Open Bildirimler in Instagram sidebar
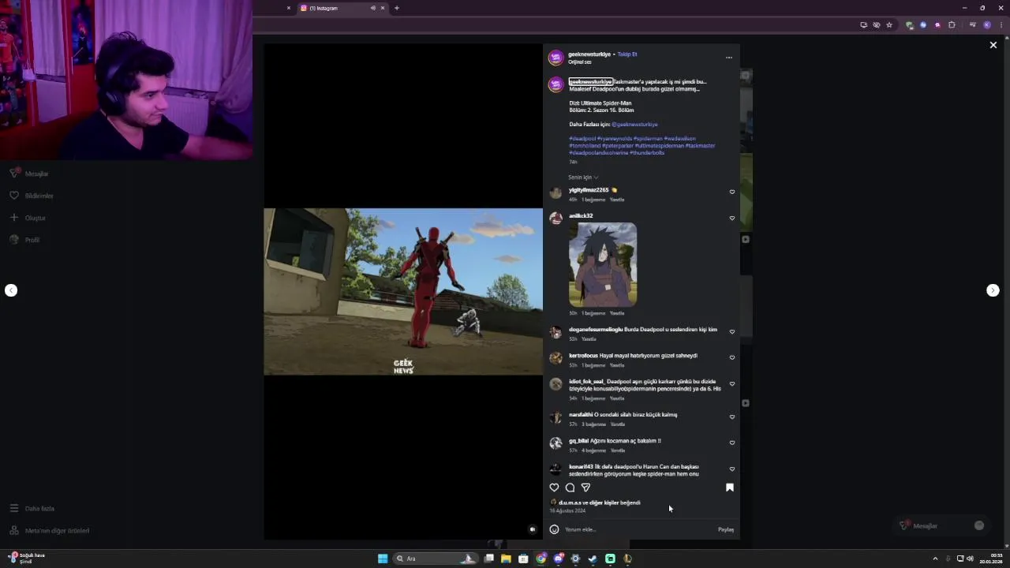 pos(32,196)
